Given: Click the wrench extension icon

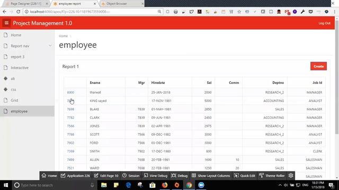Looking at the screenshot, I should coord(302,12).
